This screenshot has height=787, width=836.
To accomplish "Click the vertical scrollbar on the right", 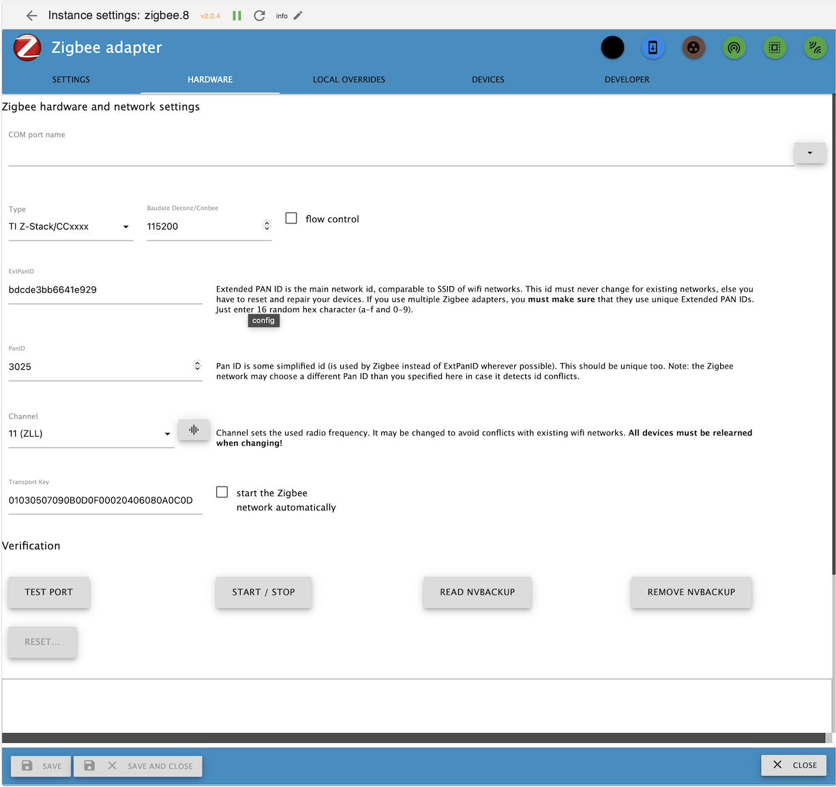I will (834, 334).
